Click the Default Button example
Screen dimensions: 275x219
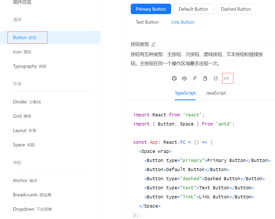point(193,9)
